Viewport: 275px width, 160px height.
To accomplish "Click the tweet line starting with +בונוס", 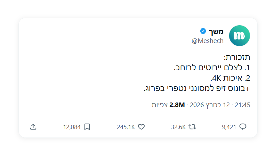I will coord(197,89).
